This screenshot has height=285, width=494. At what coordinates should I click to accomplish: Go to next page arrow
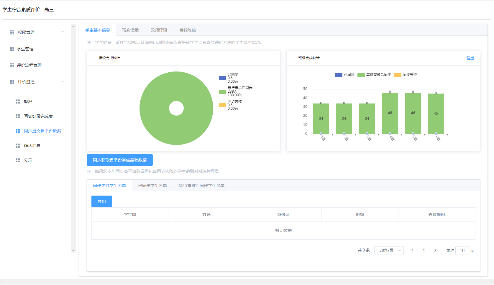[x=435, y=250]
